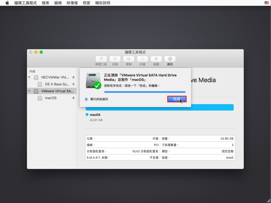Screen dimensions: 271x203
Task: Click the green zoom window button
Action: [x=41, y=52]
